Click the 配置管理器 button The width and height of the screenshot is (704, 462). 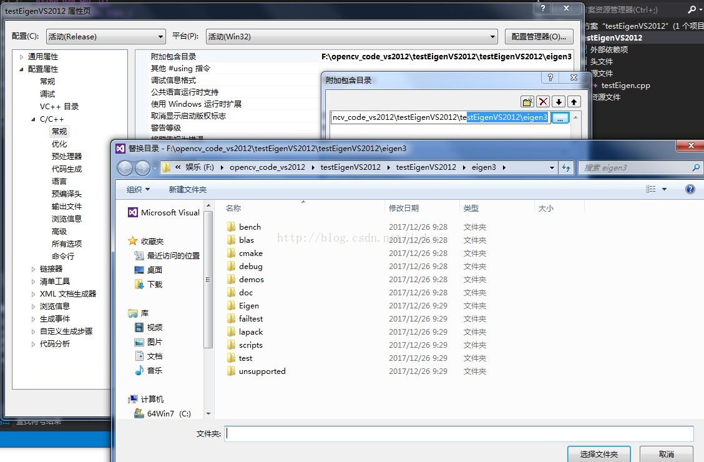539,36
